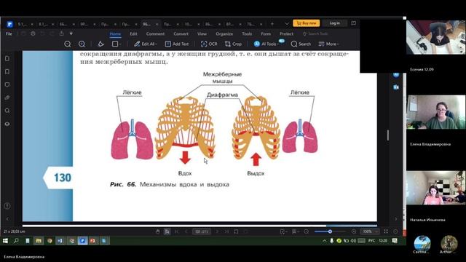The image size is (466, 262).
Task: Click the help question mark icon
Action: (7, 206)
